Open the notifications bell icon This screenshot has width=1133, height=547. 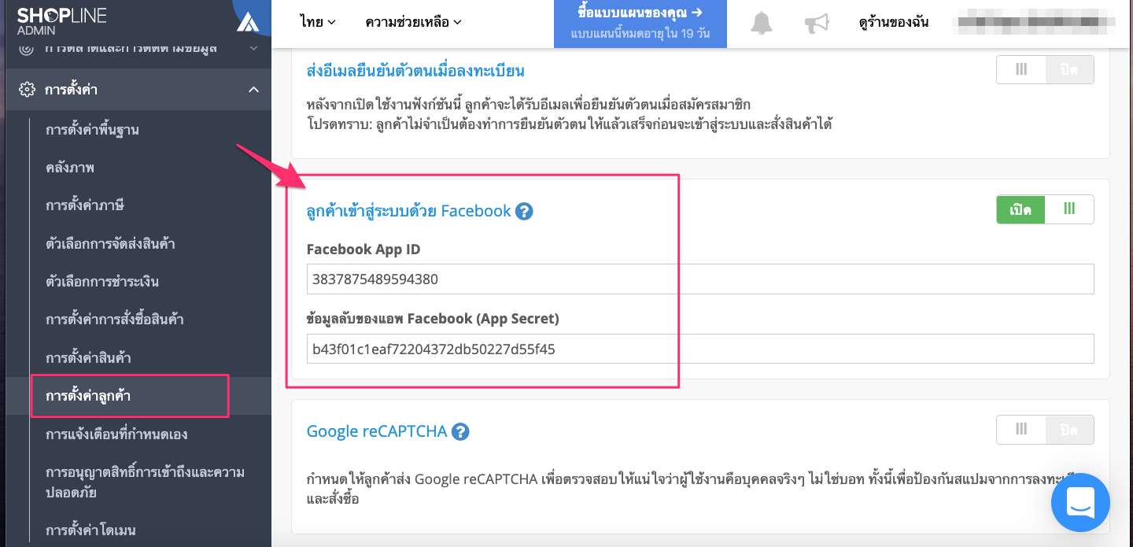tap(761, 24)
